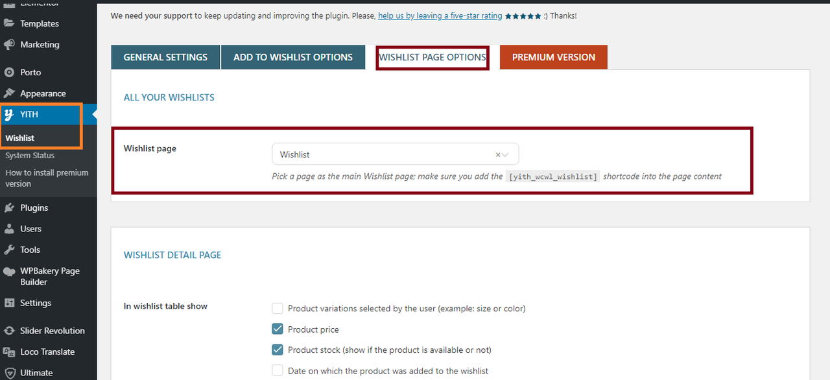830x380 pixels.
Task: Open the Wishlist page dropdown
Action: click(396, 154)
